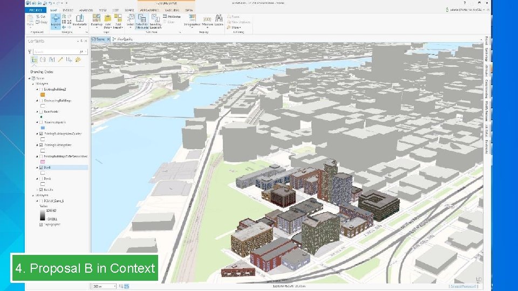Collapse the DevB layer legend

pyautogui.click(x=37, y=168)
